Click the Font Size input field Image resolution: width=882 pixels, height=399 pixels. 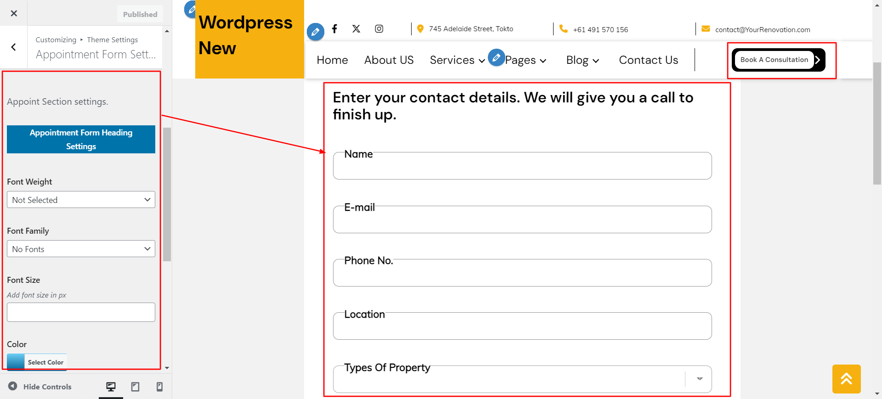(81, 312)
